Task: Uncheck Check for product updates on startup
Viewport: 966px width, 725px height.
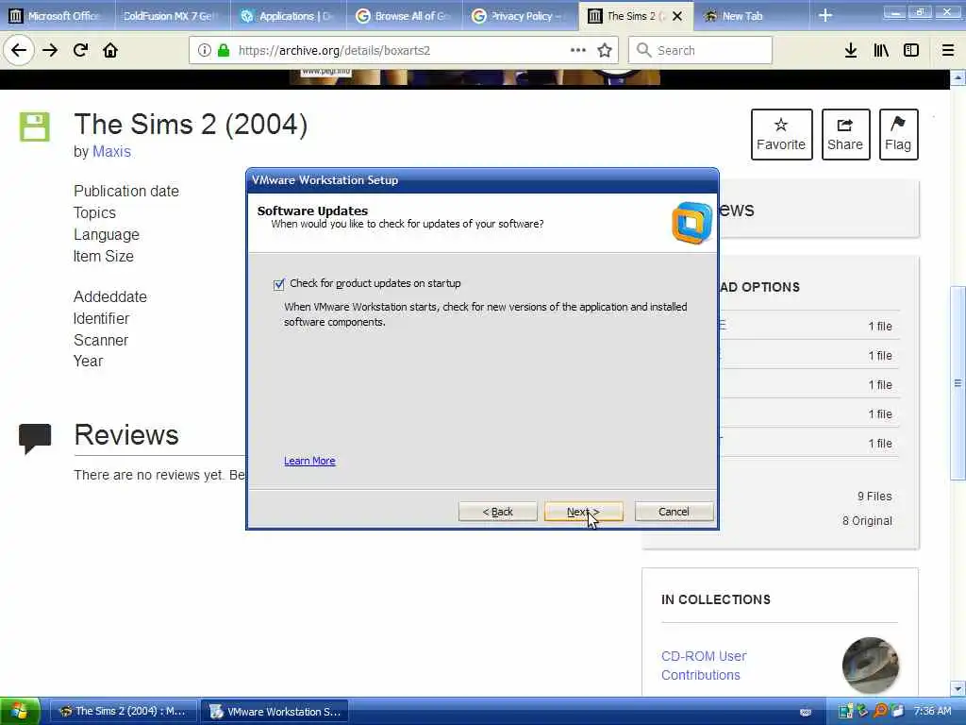Action: [x=279, y=284]
